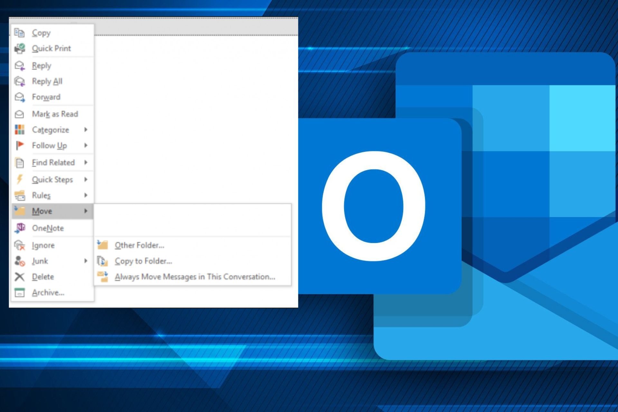Click the Mark as Read envelope icon
Image resolution: width=618 pixels, height=412 pixels.
pos(19,114)
